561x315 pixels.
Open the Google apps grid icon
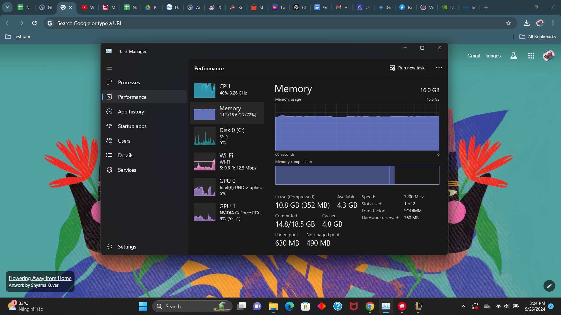pyautogui.click(x=531, y=56)
